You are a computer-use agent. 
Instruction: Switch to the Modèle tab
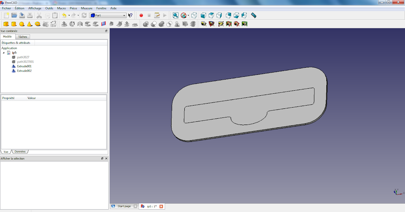point(8,37)
